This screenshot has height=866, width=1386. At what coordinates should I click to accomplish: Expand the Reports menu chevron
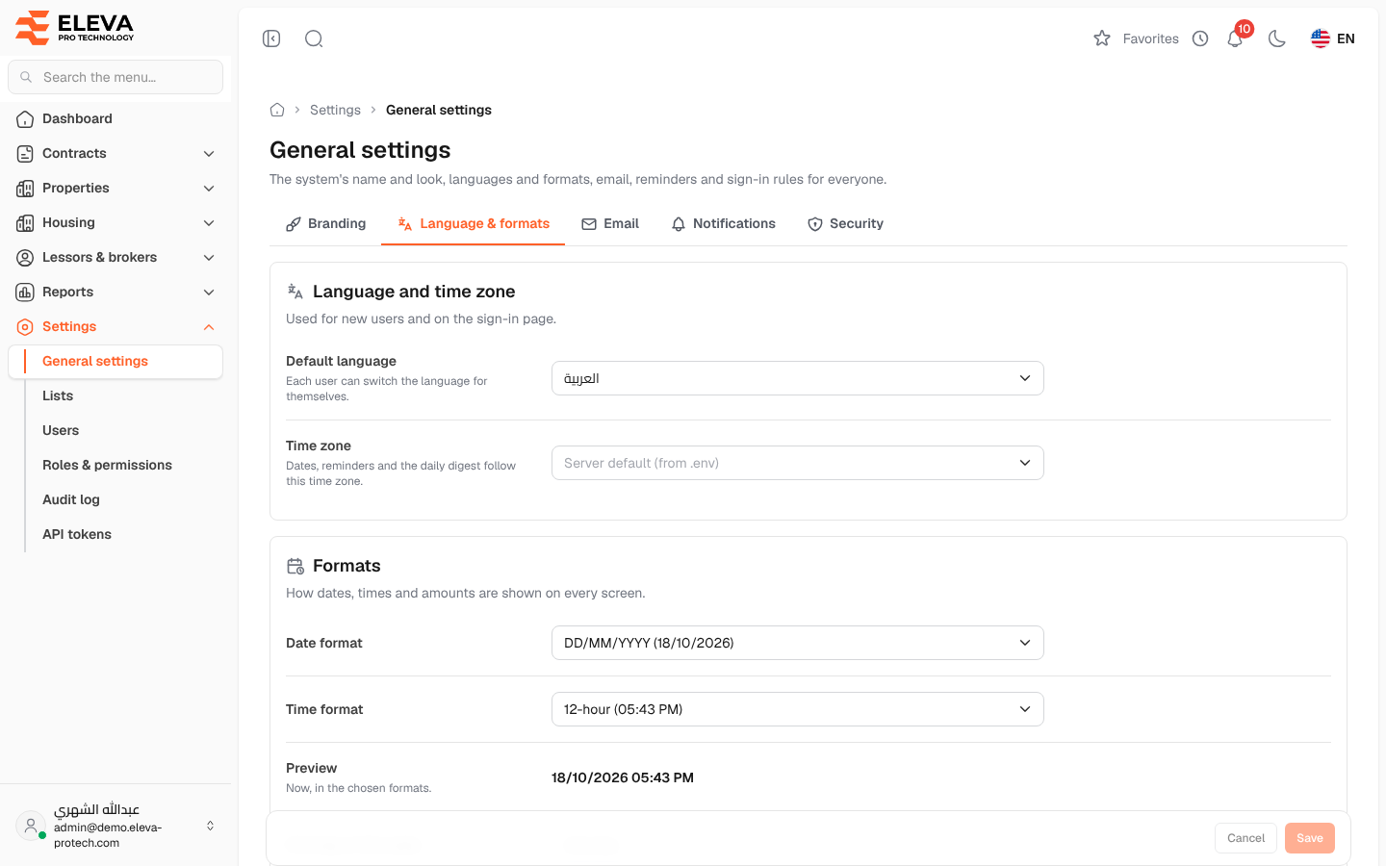[x=209, y=293]
